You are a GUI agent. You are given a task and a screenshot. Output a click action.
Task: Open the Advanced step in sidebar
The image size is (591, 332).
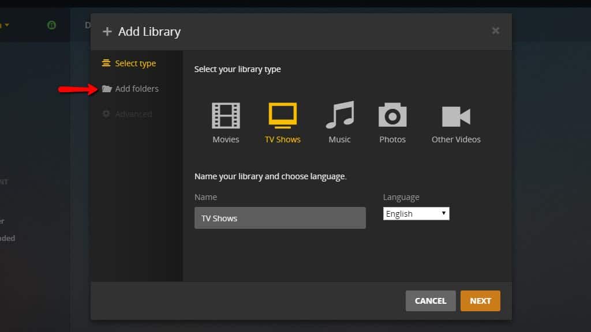pyautogui.click(x=133, y=114)
